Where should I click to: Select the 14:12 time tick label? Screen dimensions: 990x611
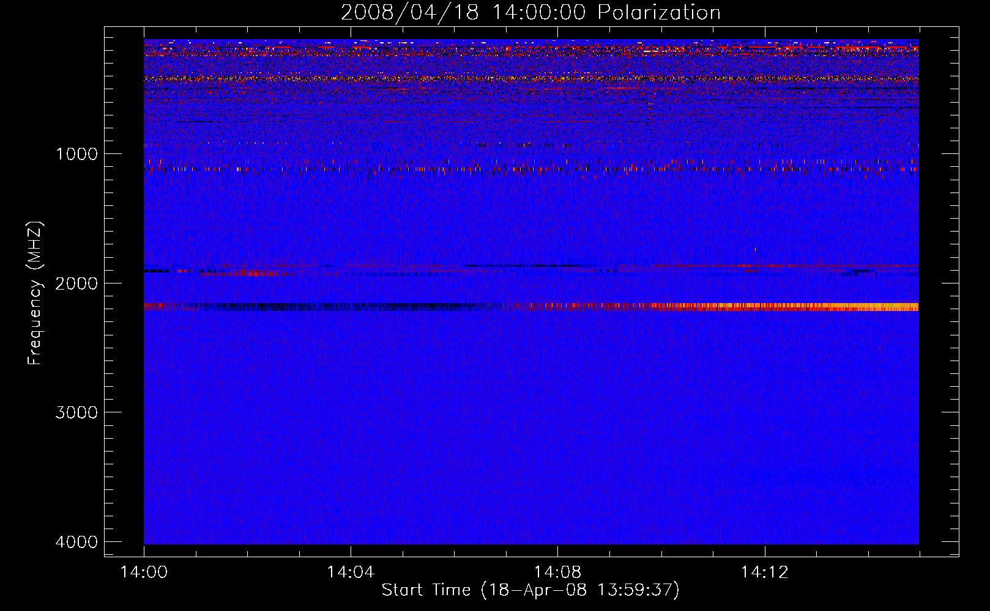pyautogui.click(x=764, y=573)
